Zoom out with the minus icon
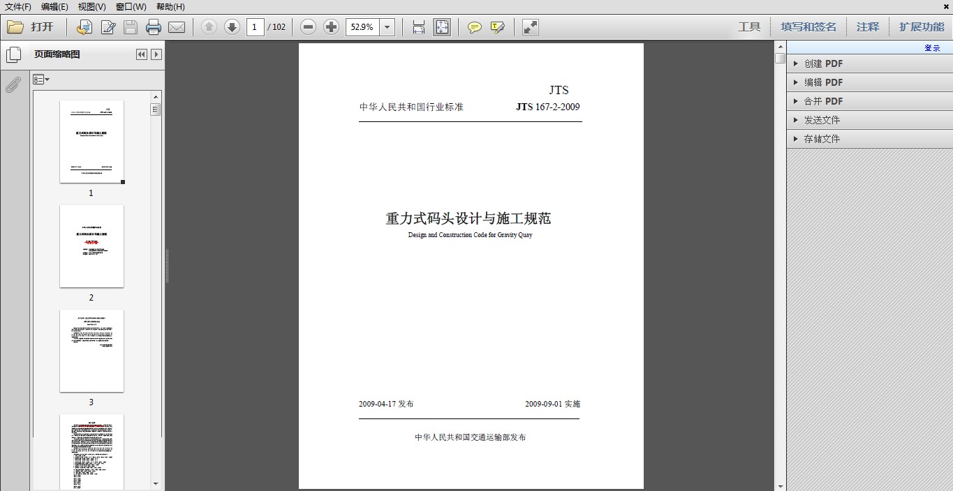Screen dimensions: 953x491 click(308, 27)
